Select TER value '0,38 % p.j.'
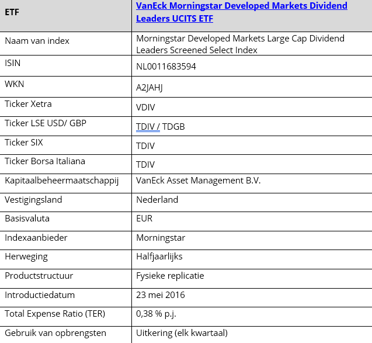372x343 pixels. pos(156,314)
